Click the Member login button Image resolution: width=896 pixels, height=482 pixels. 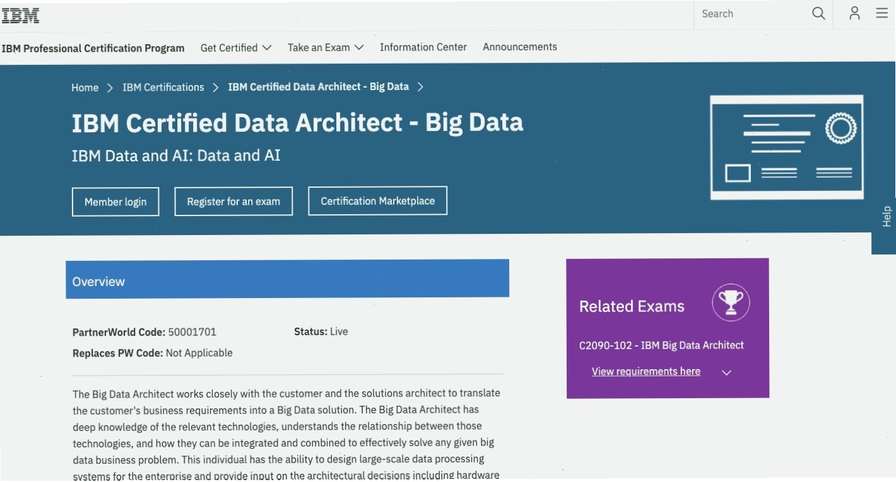coord(115,202)
